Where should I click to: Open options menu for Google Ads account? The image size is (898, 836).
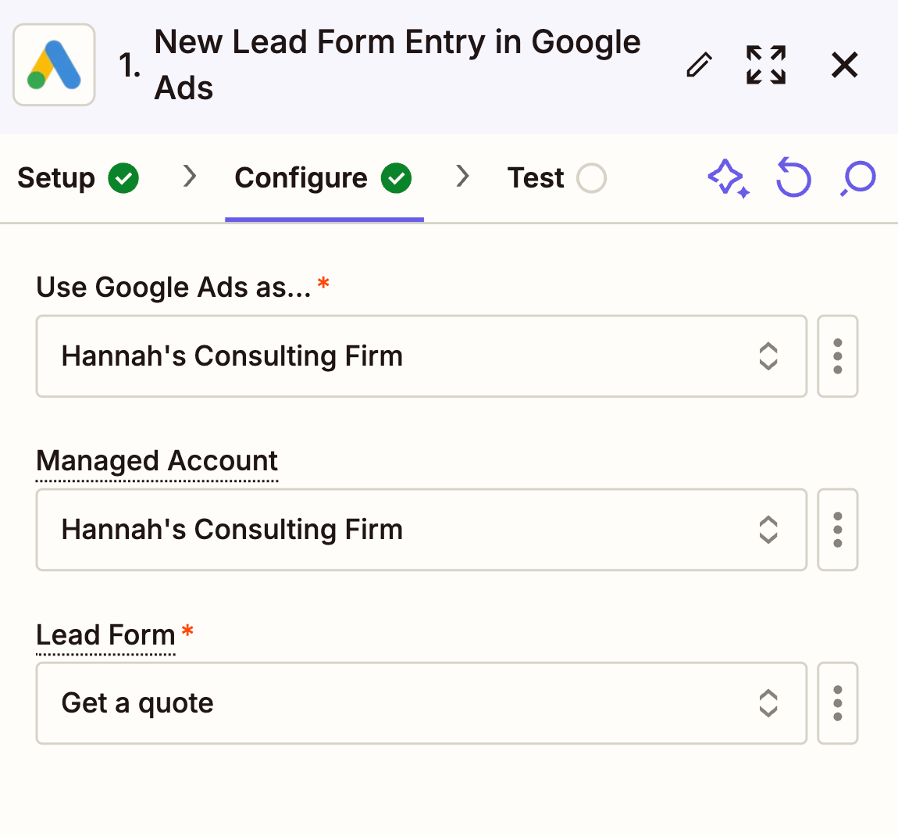pyautogui.click(x=838, y=356)
